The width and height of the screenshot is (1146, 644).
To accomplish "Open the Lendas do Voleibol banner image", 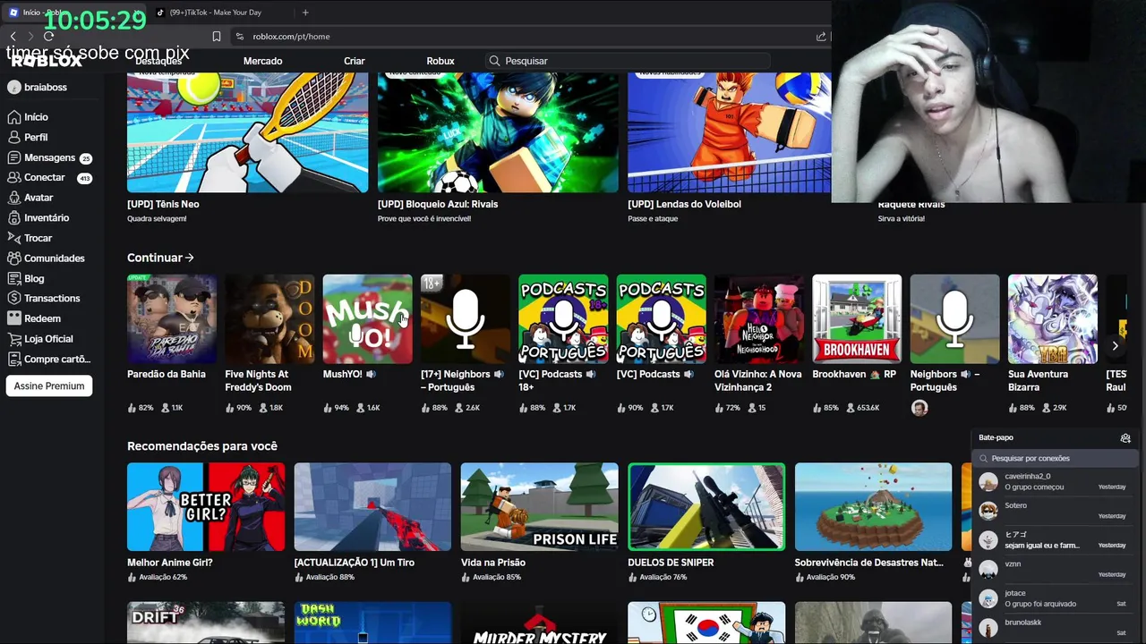I will 730,133.
